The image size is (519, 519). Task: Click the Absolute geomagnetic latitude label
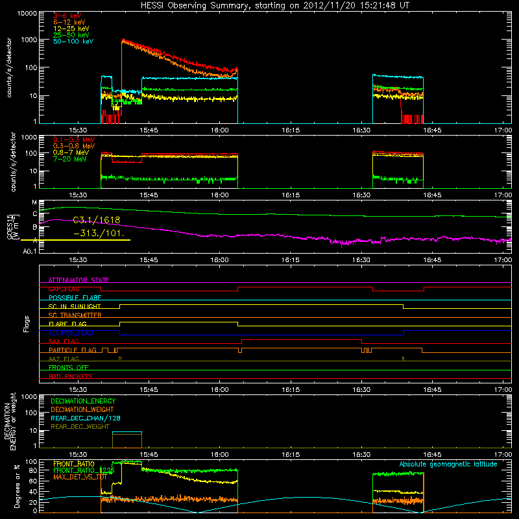click(448, 464)
